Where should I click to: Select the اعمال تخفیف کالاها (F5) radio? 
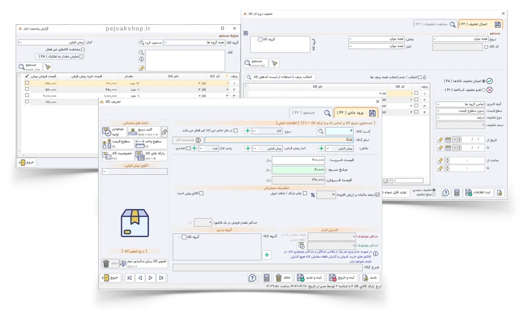click(483, 81)
